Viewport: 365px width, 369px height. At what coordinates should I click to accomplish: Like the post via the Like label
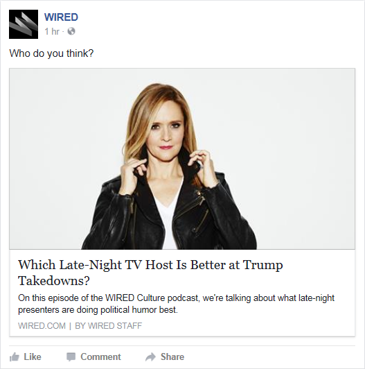(x=33, y=357)
